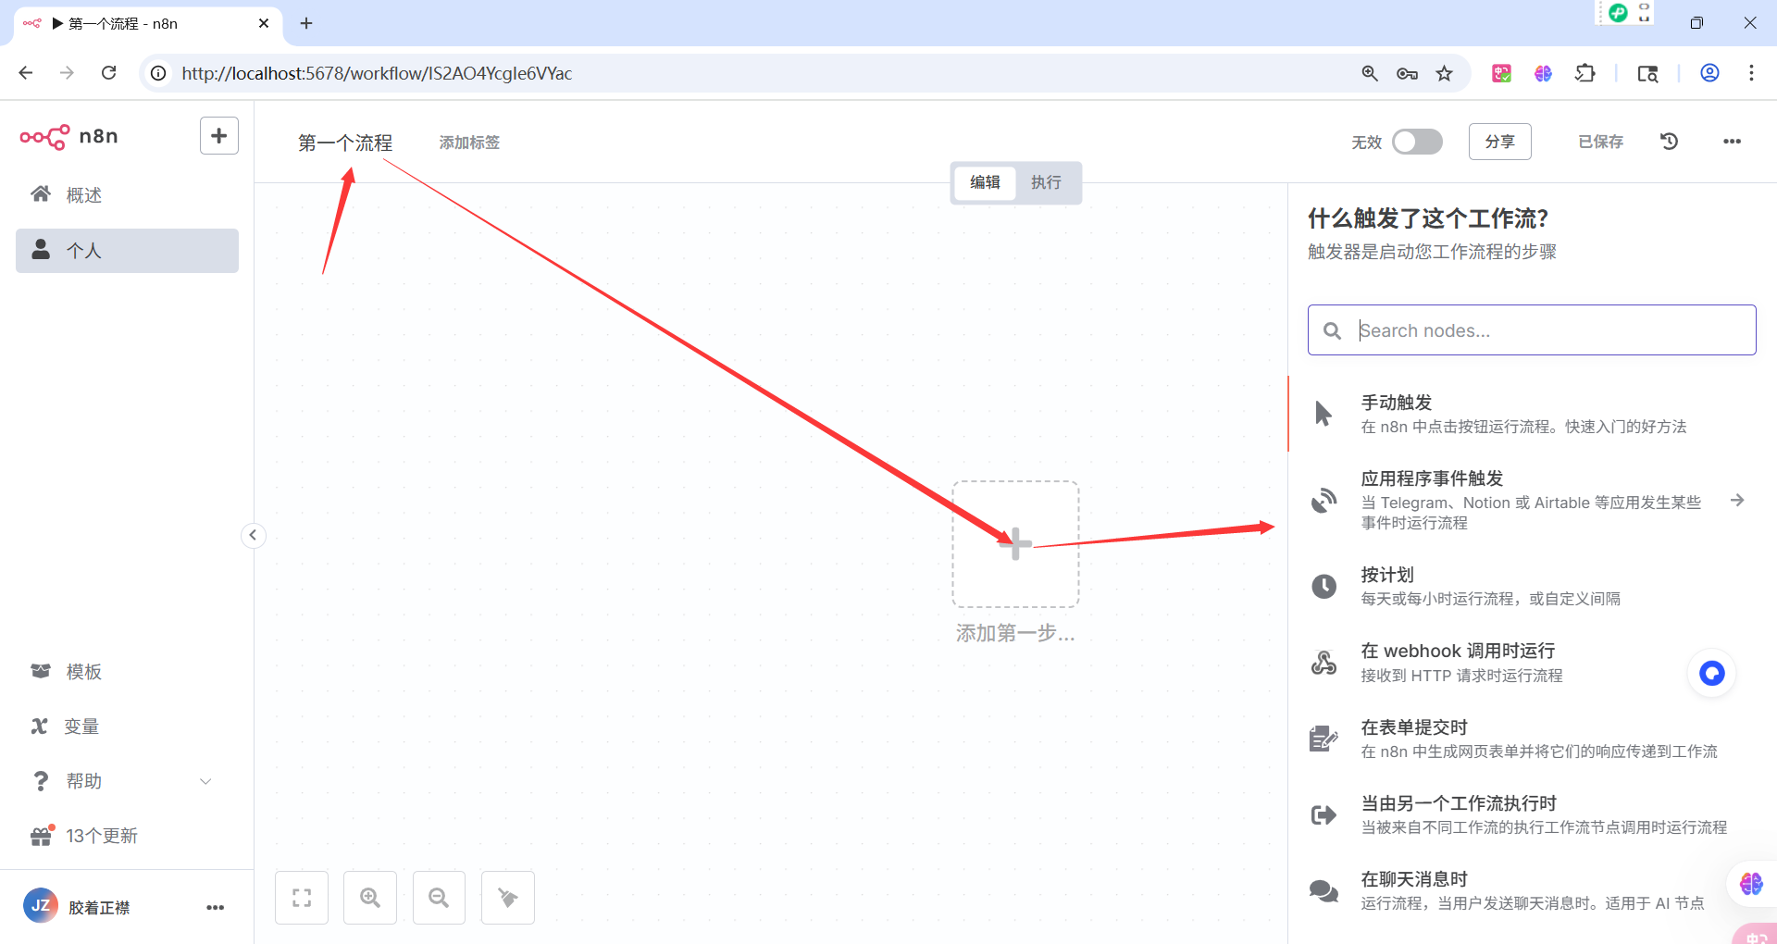The image size is (1777, 944).
Task: Select 应用程序事件触发 app event trigger
Action: click(x=1532, y=500)
